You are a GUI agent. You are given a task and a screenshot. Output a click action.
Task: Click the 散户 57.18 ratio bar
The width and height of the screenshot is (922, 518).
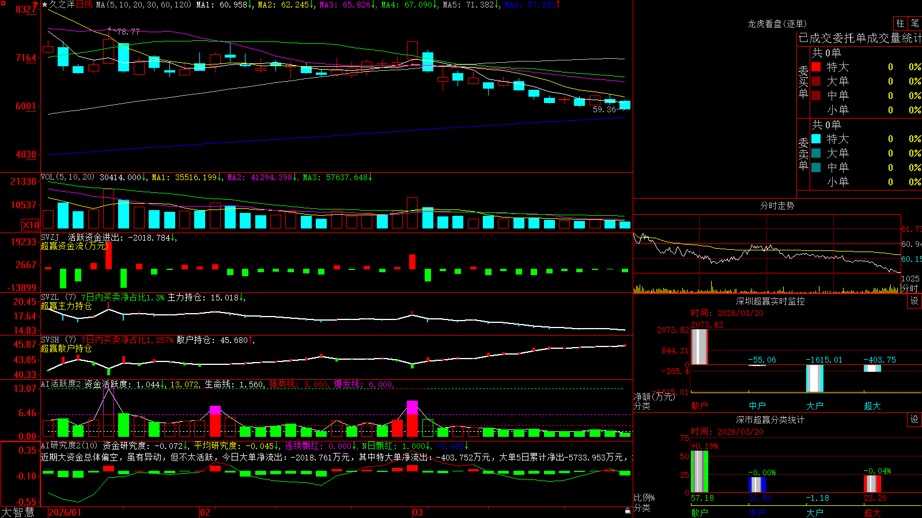(x=699, y=471)
